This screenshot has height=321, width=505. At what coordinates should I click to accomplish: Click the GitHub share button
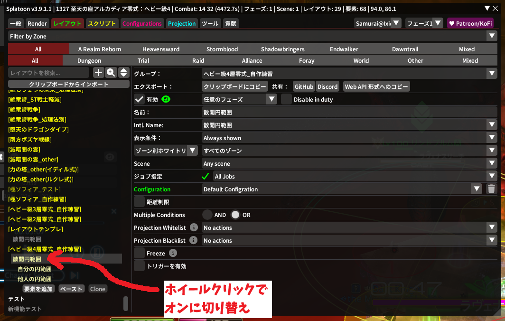click(304, 86)
